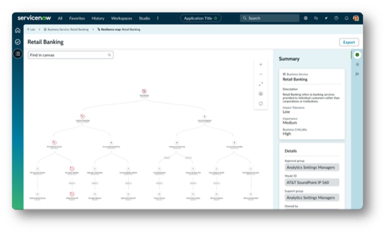Focus the Find in canvas field
The width and height of the screenshot is (387, 234).
point(70,55)
